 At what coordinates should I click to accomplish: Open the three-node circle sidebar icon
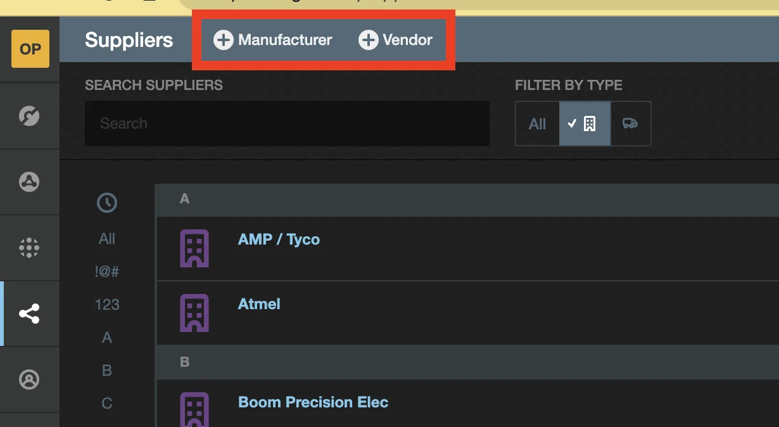30,182
